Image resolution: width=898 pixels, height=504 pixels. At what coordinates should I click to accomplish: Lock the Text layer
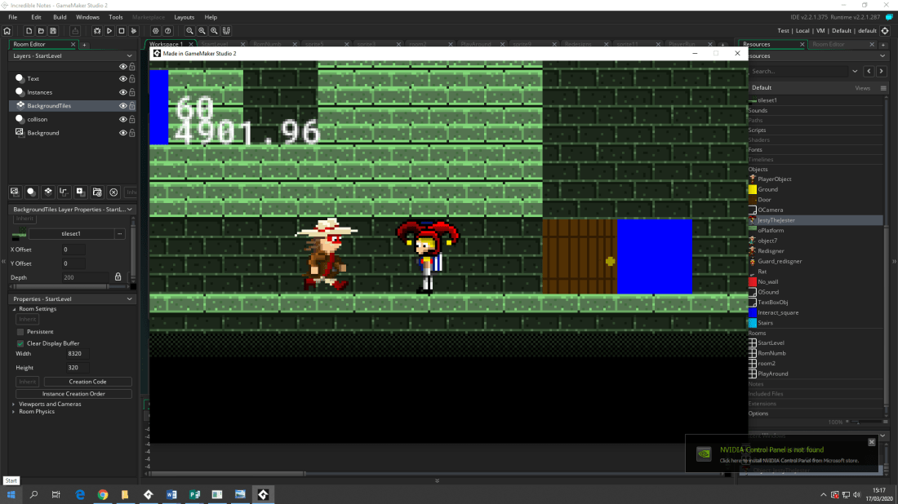pyautogui.click(x=131, y=78)
